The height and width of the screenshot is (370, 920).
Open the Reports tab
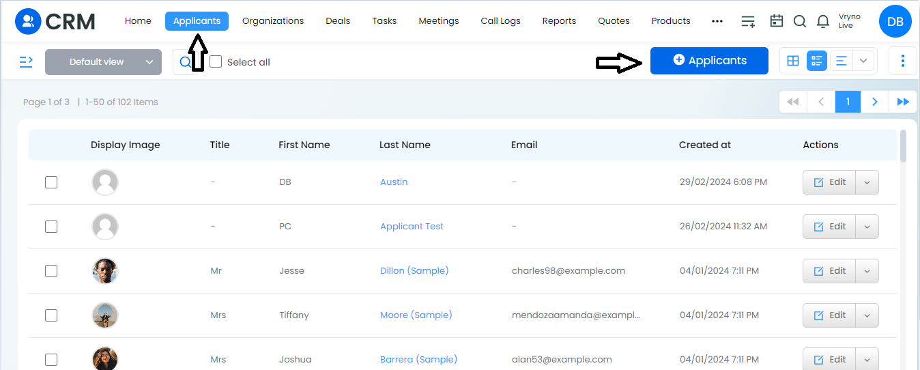click(x=560, y=21)
